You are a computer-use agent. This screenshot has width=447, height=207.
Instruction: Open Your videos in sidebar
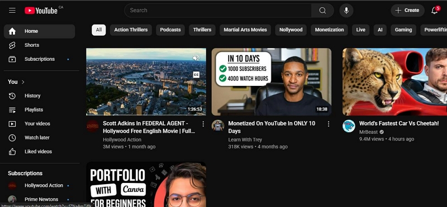(39, 124)
